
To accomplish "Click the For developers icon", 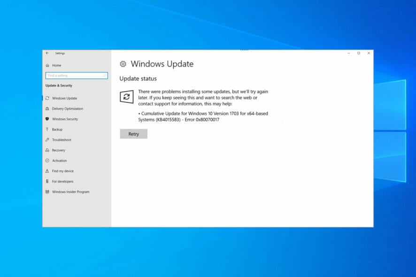I will click(x=47, y=181).
